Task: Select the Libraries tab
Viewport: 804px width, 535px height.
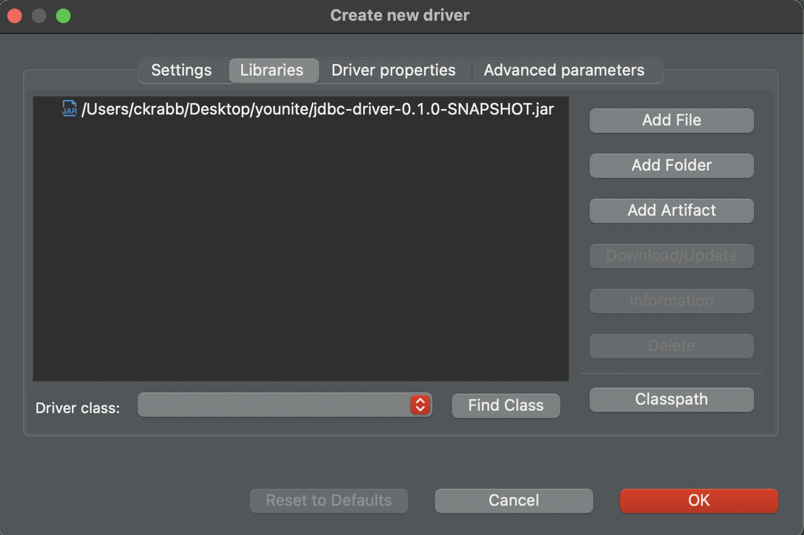Action: pyautogui.click(x=272, y=71)
